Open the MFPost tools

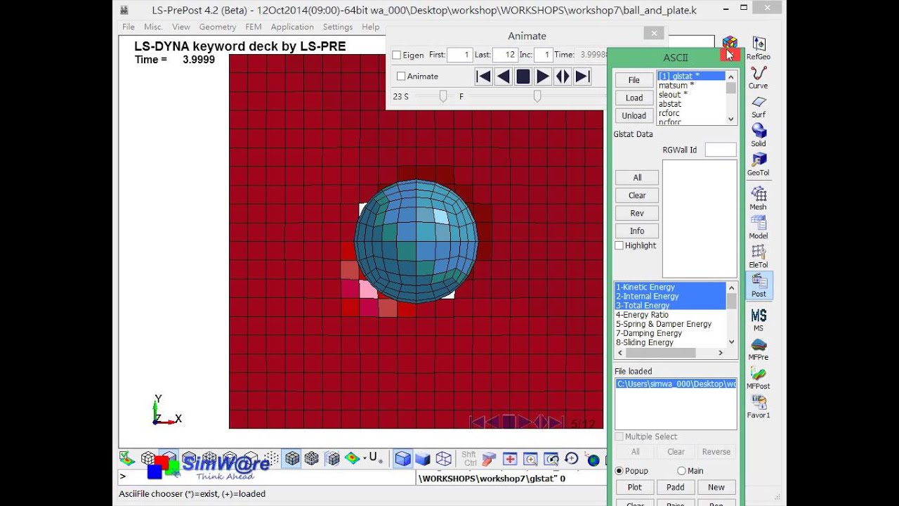pos(758,378)
